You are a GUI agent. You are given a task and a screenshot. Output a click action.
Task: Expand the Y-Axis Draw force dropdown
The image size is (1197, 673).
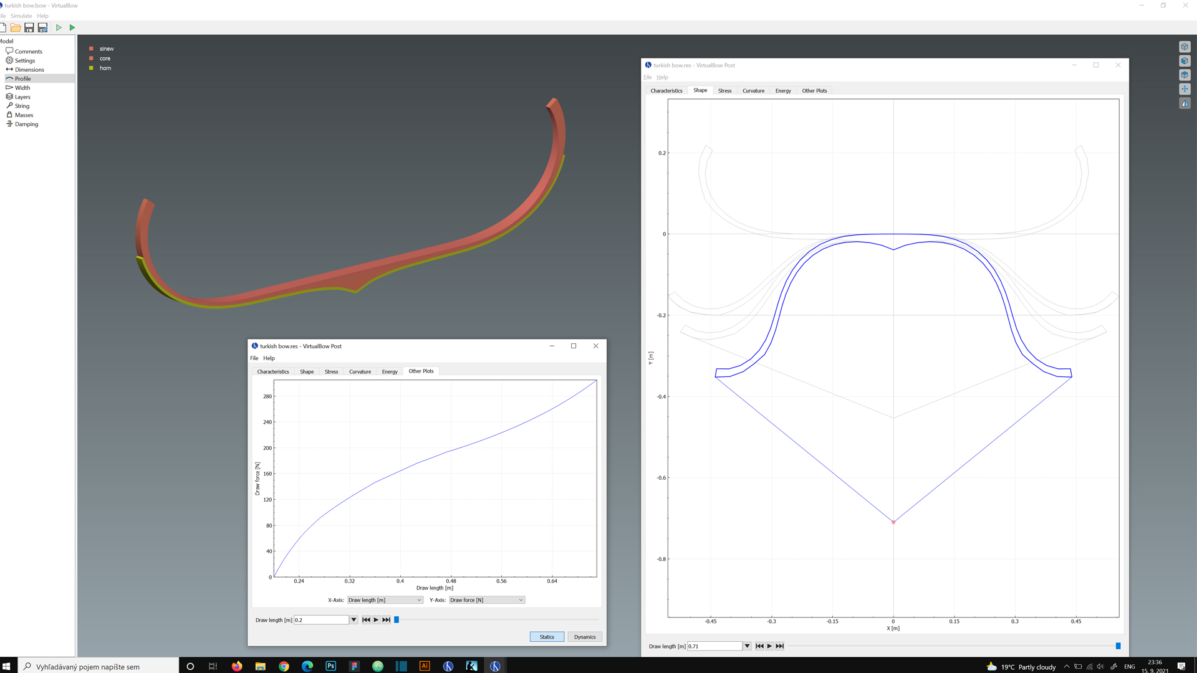pyautogui.click(x=487, y=600)
